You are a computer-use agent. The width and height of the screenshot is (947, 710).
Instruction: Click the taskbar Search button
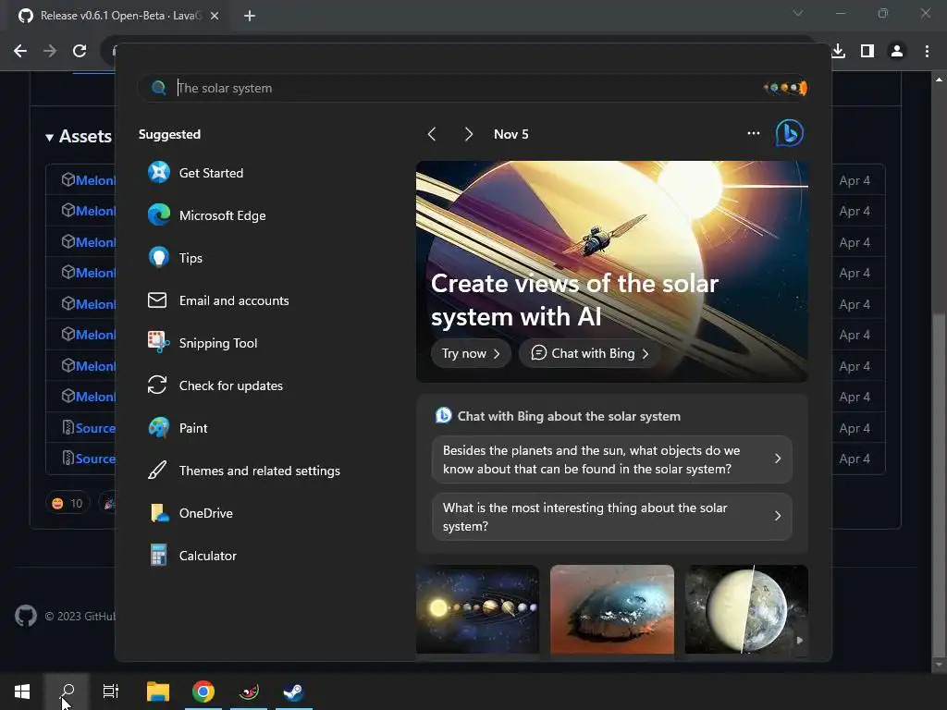[x=68, y=692]
